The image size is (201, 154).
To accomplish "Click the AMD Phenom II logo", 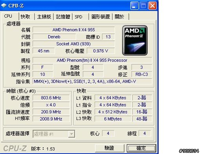I will [135, 40].
